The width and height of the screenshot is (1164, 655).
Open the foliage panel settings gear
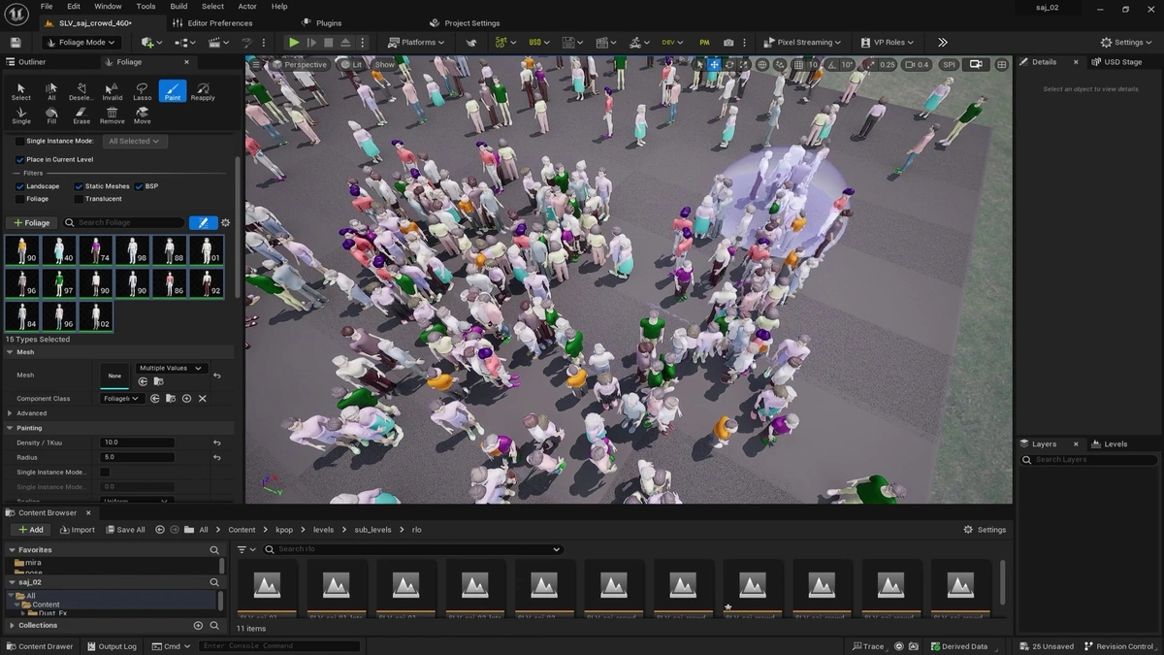point(225,222)
